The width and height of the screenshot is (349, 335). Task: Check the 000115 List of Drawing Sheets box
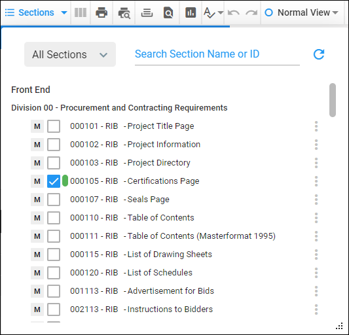tap(54, 255)
